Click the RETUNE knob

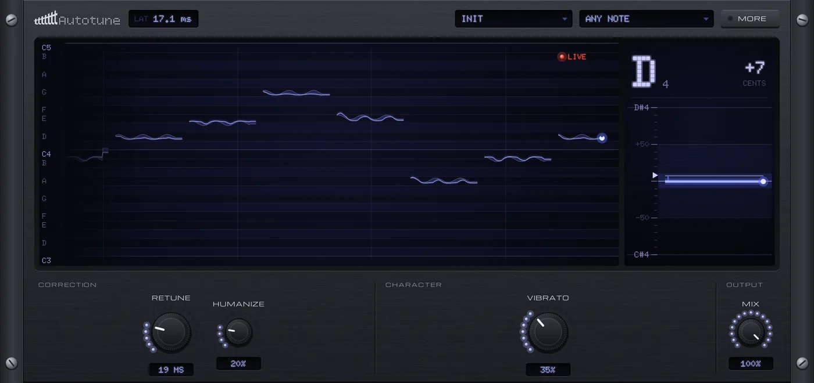(x=170, y=332)
